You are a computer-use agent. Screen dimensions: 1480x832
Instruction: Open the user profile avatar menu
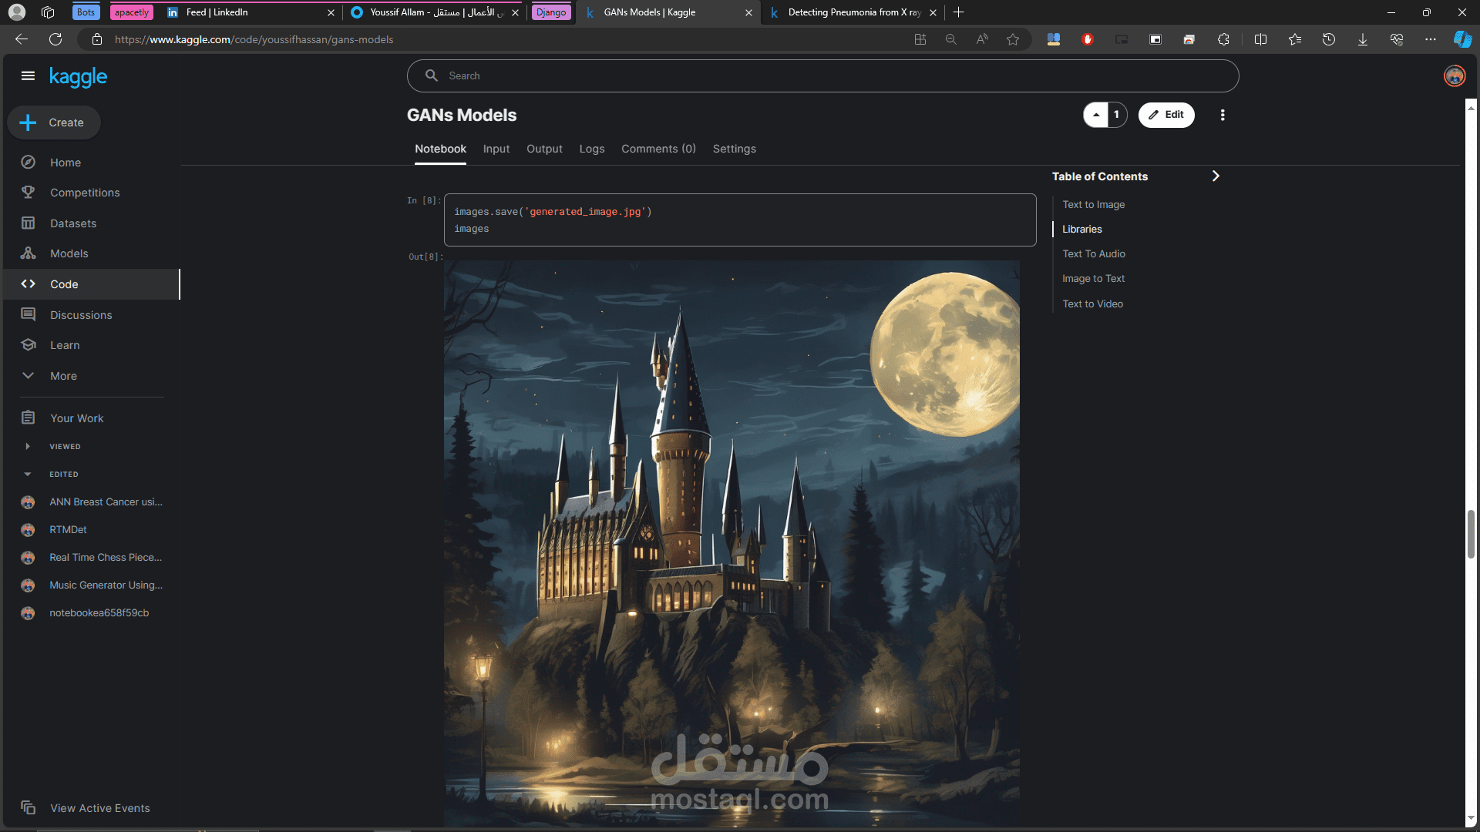(x=1455, y=75)
